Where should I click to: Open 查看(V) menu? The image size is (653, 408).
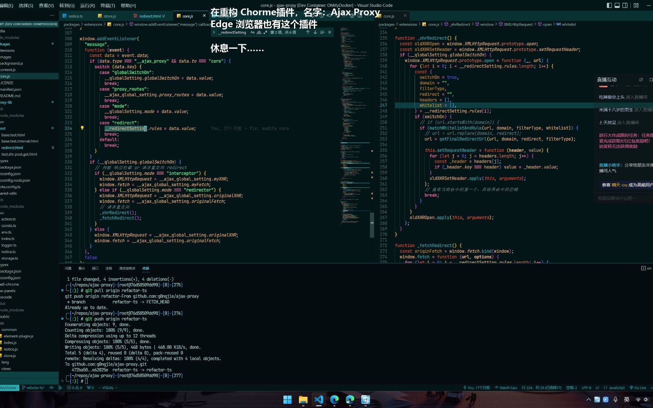click(x=46, y=5)
